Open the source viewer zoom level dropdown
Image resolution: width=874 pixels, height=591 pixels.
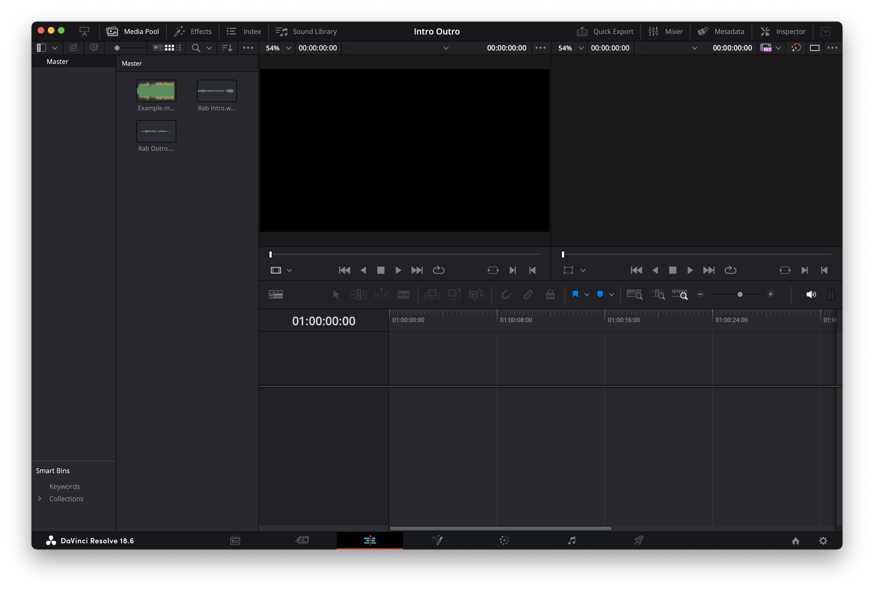pyautogui.click(x=277, y=48)
